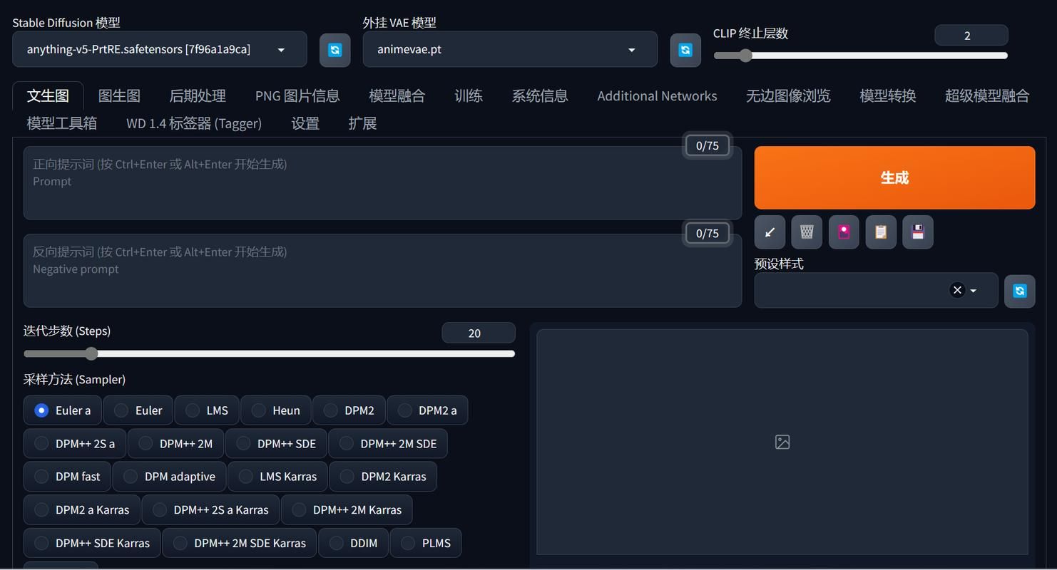
Task: Switch to the 文生图 tab
Action: tap(48, 96)
